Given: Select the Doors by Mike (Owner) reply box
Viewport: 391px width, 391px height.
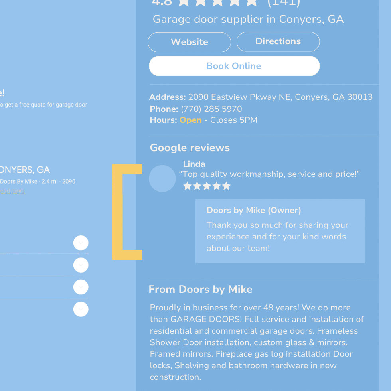Looking at the screenshot, I should (x=280, y=231).
